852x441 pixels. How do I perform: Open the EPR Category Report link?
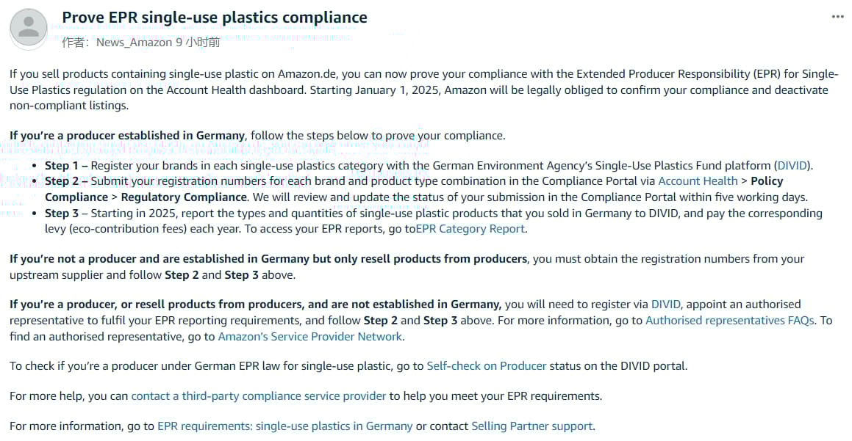470,229
